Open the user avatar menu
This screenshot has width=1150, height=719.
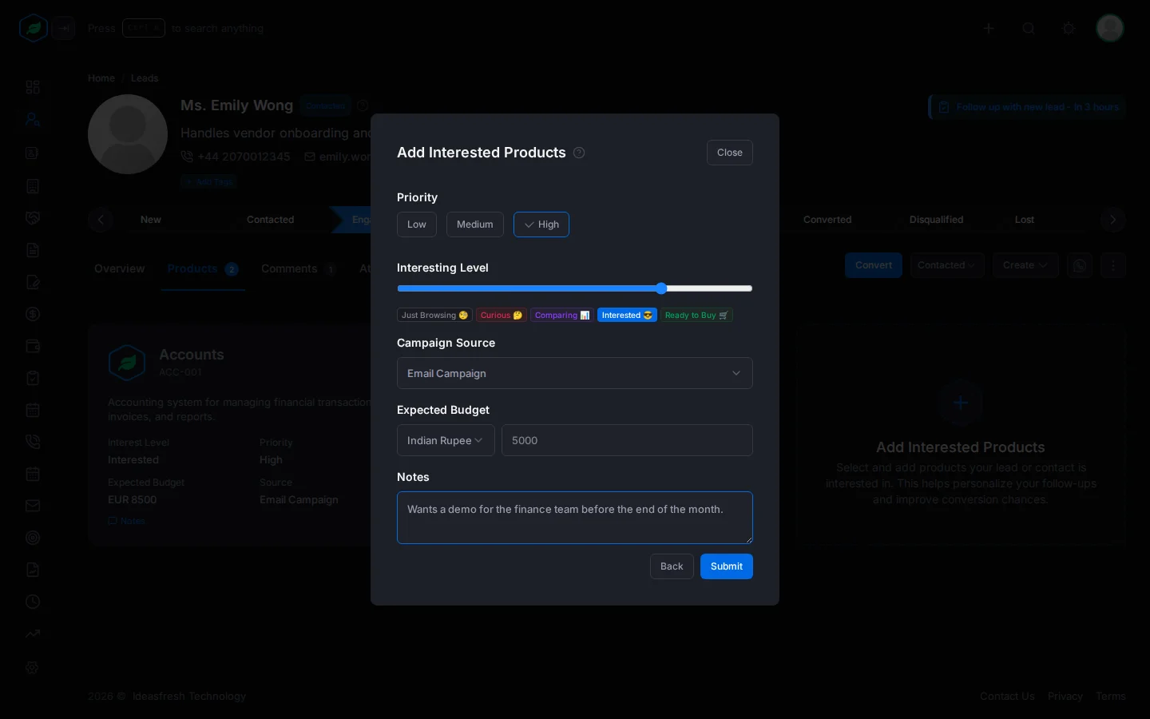1110,28
